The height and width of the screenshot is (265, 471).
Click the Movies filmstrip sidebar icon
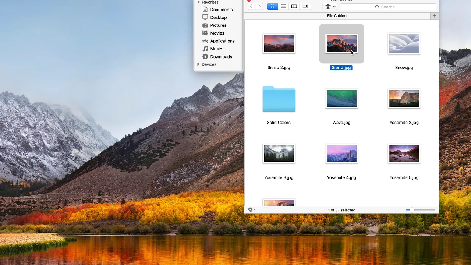pos(205,33)
